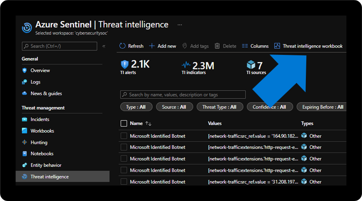Open Logs in the sidebar
362x201 pixels.
pyautogui.click(x=35, y=82)
